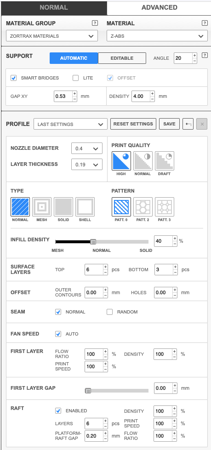Screen dimensions: 211x450
Task: Open Layer Thickness dropdown
Action: 87,165
